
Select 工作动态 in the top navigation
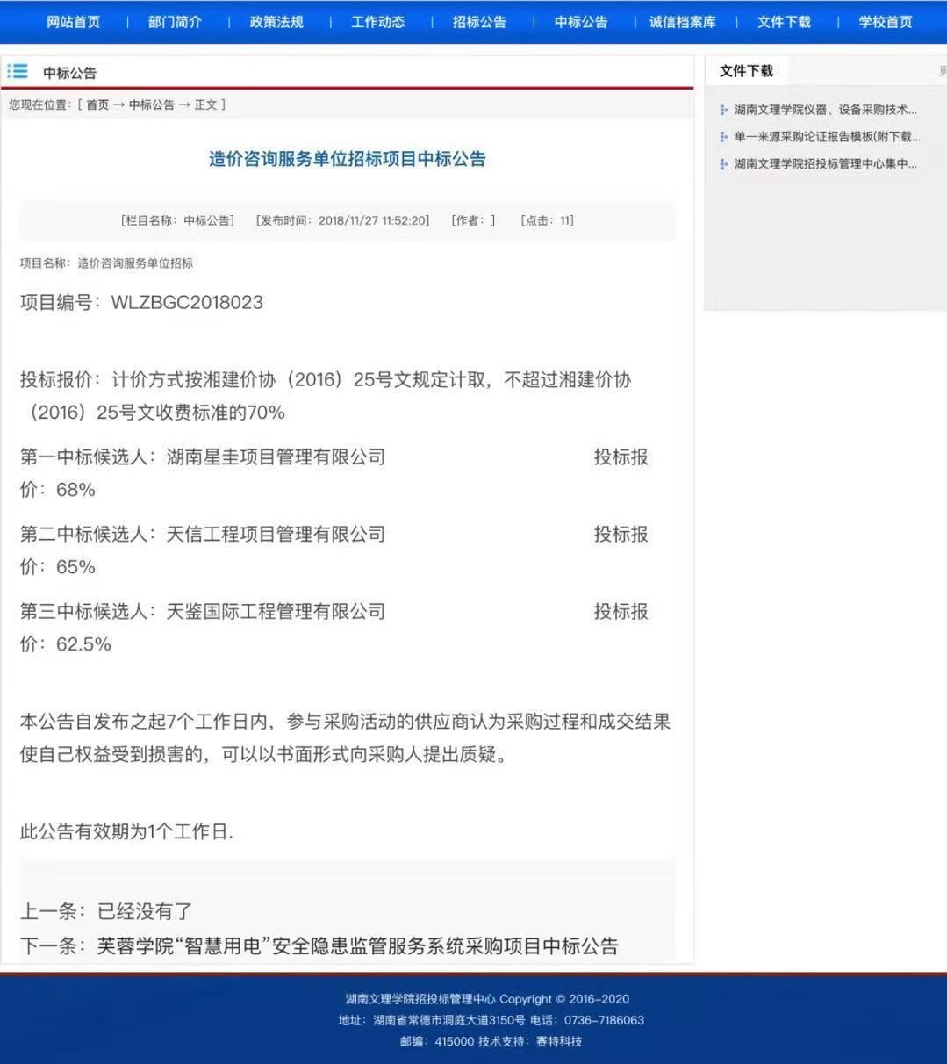tap(378, 22)
